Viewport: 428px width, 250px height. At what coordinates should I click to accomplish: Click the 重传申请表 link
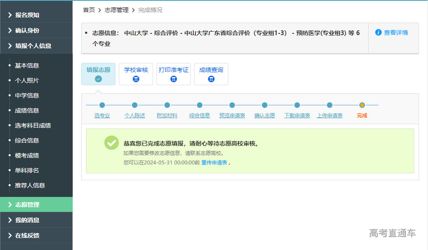point(214,163)
